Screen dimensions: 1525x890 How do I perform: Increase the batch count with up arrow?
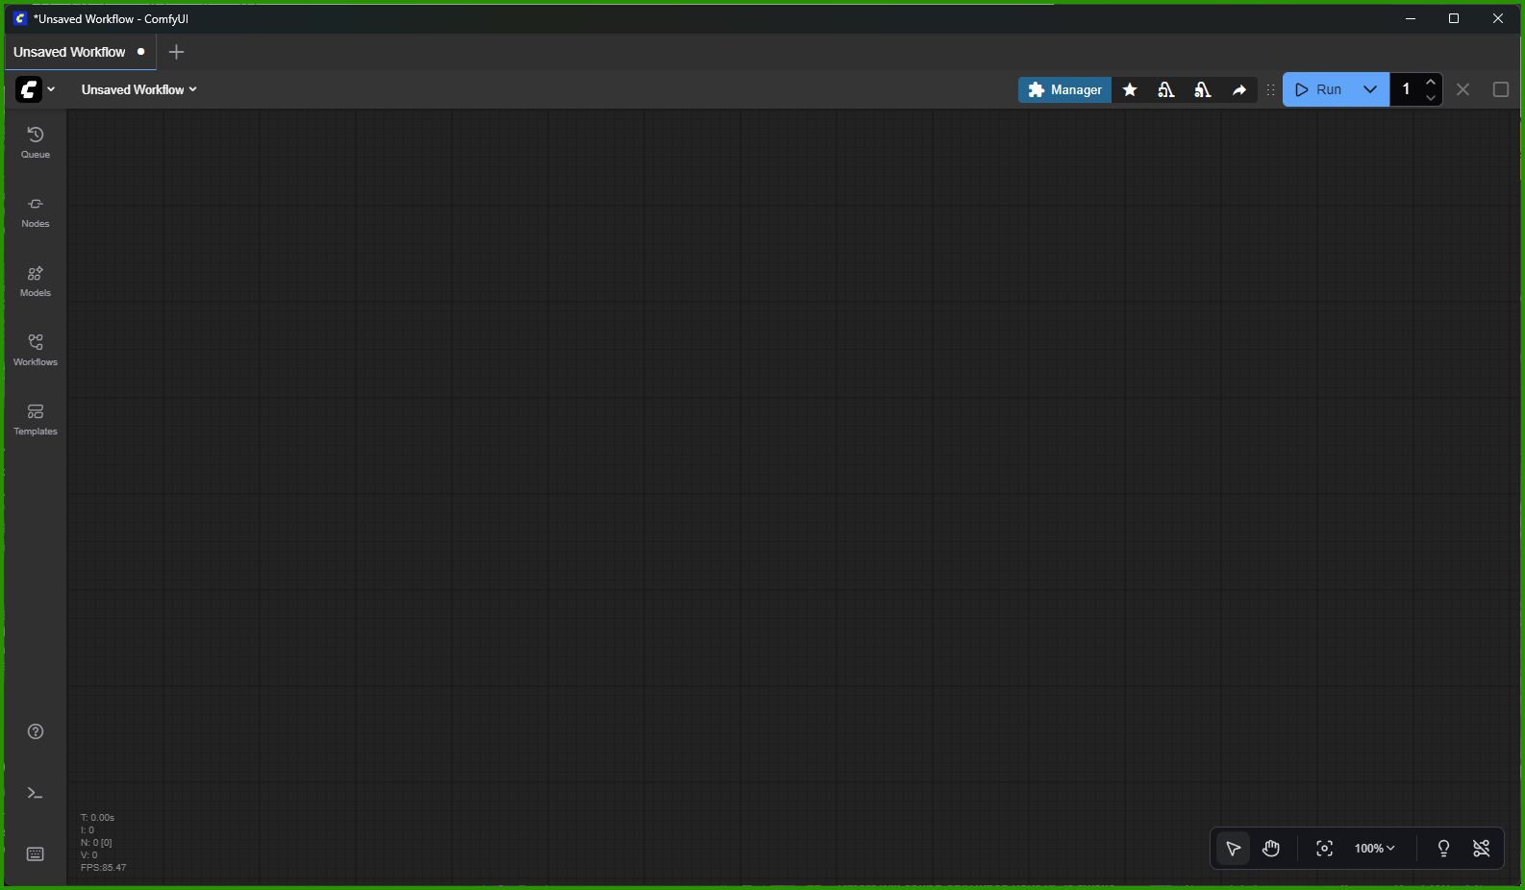(x=1431, y=82)
